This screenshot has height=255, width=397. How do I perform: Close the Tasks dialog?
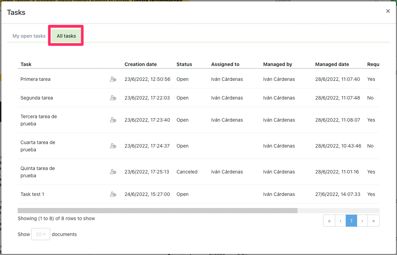388,11
